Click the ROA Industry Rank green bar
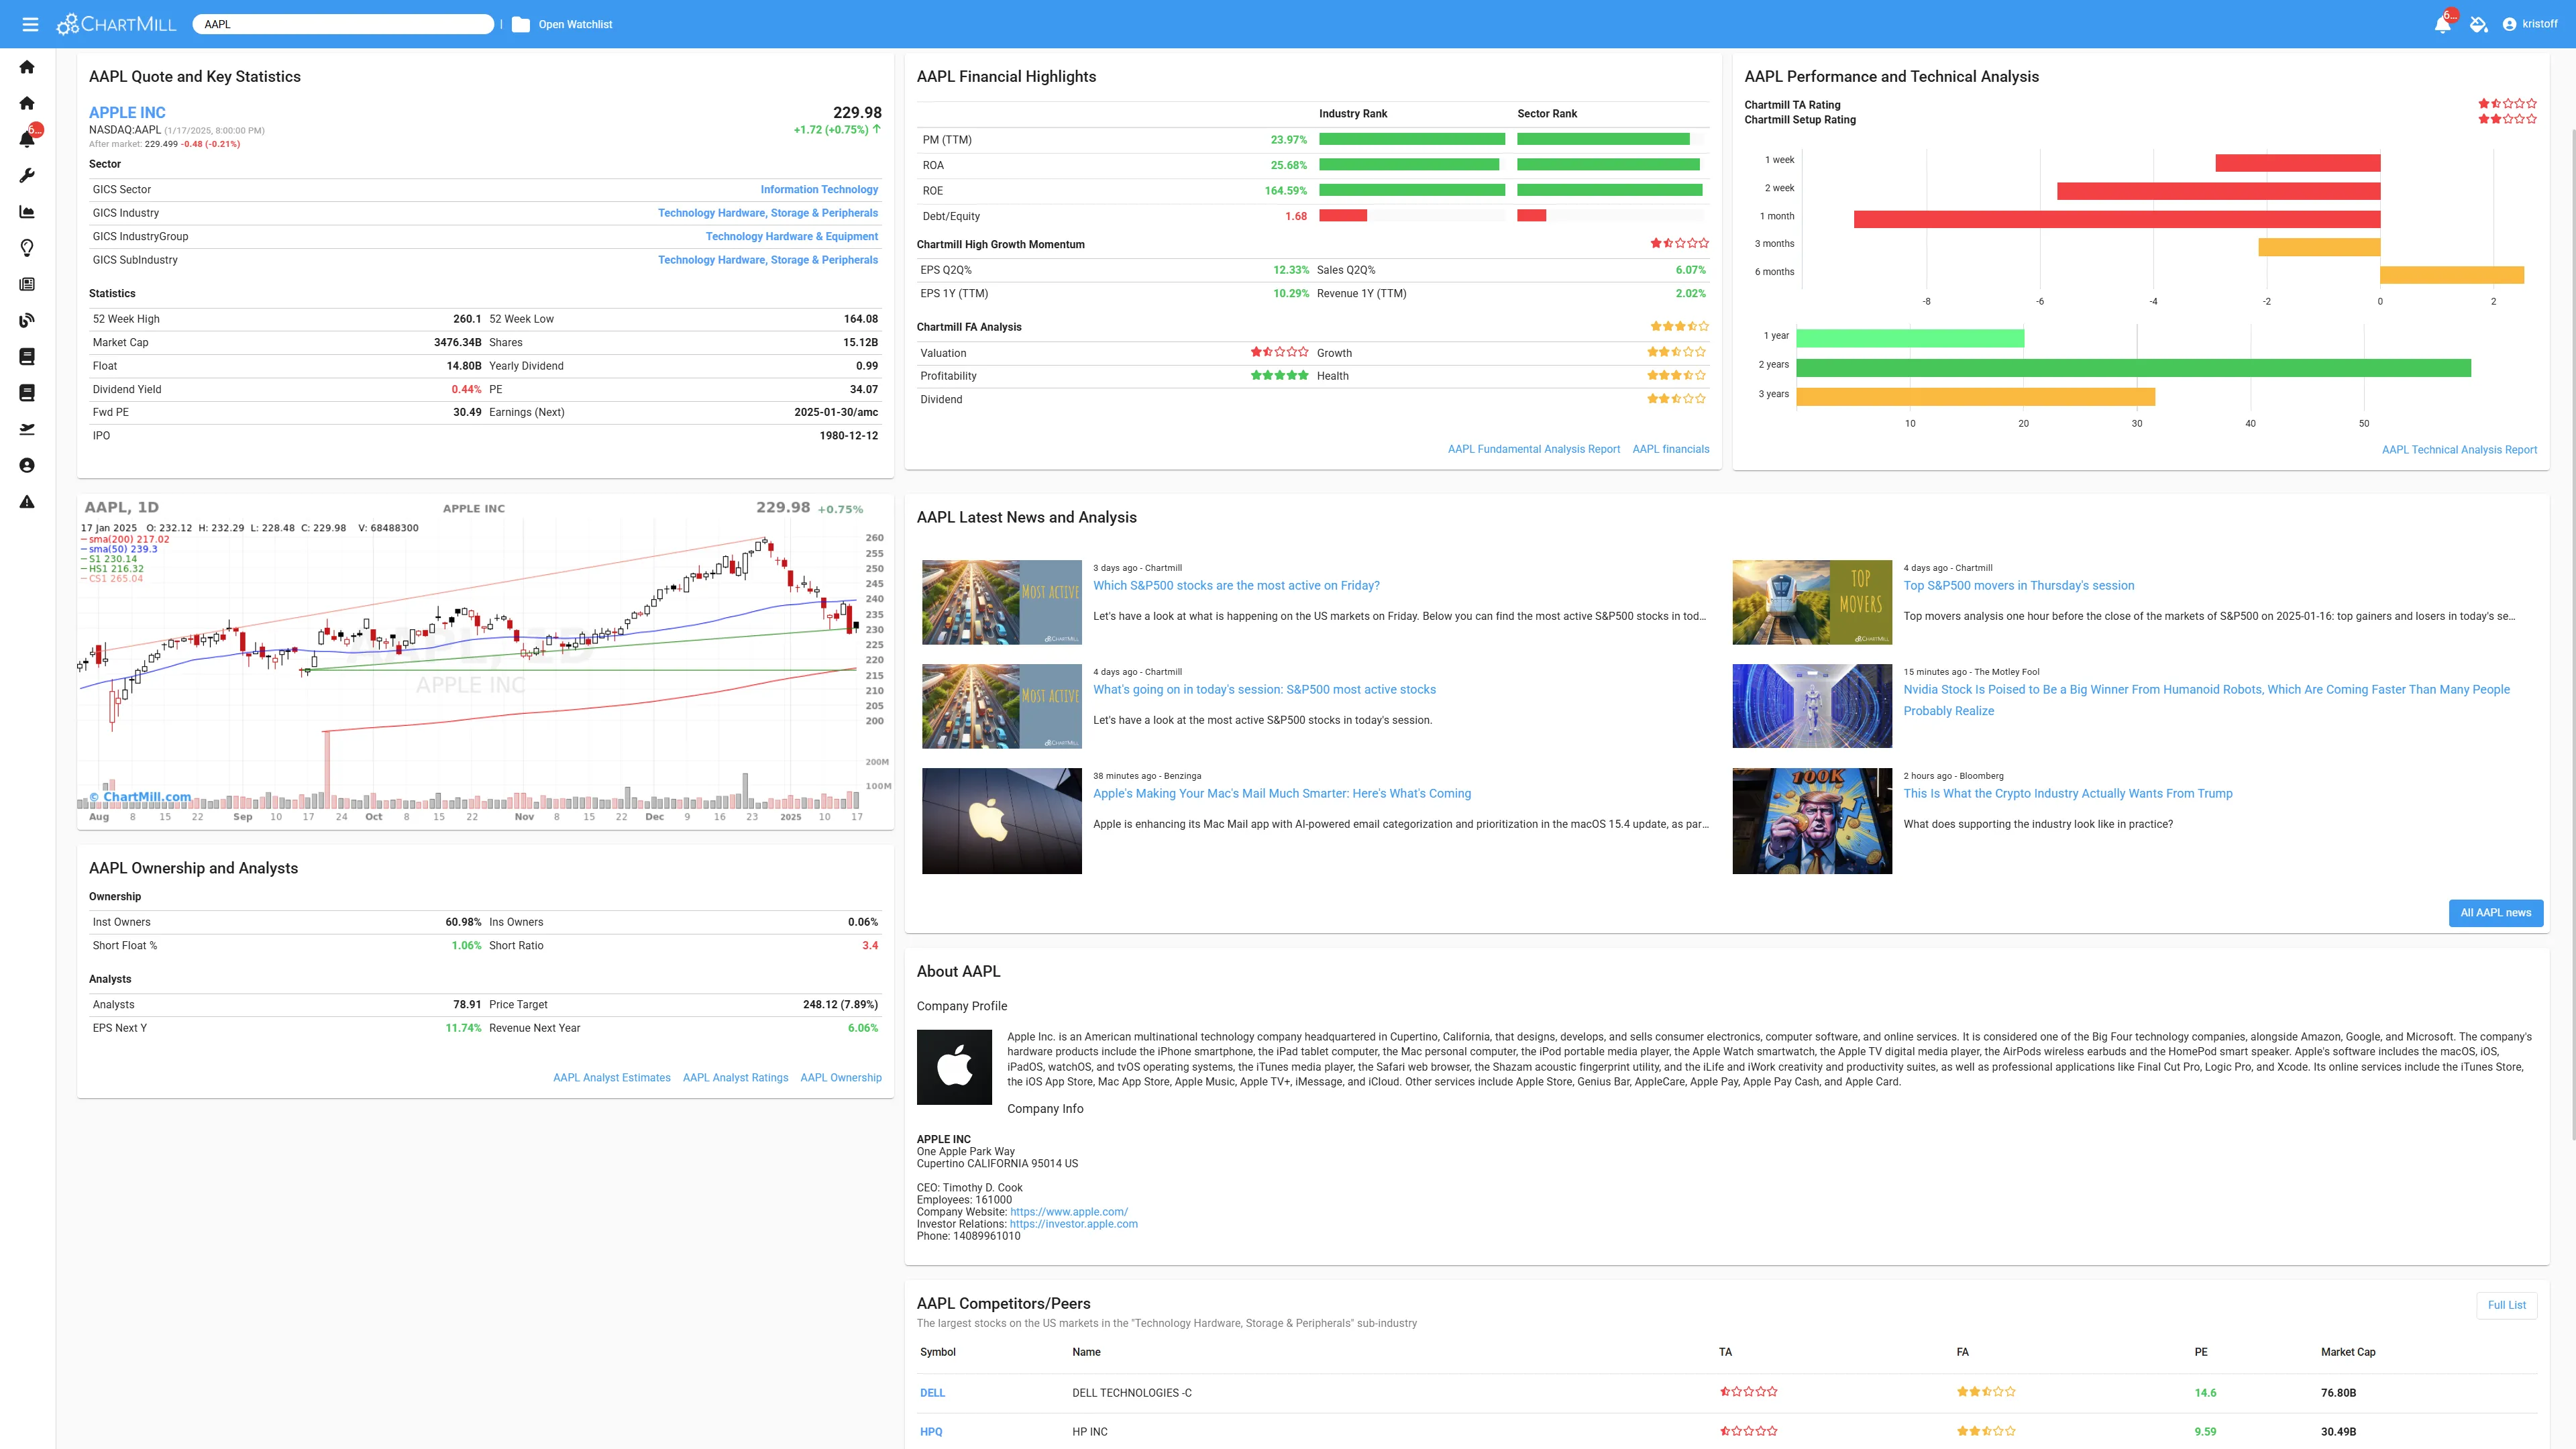Image resolution: width=2576 pixels, height=1449 pixels. click(x=1408, y=165)
